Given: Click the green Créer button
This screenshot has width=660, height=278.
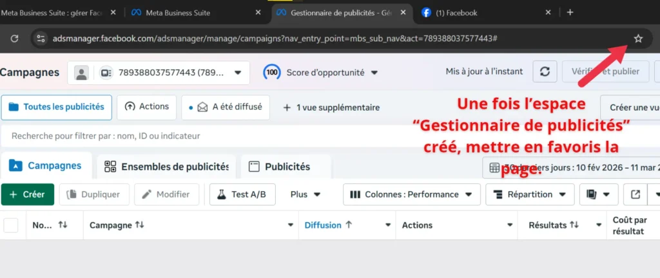Looking at the screenshot, I should coord(27,194).
